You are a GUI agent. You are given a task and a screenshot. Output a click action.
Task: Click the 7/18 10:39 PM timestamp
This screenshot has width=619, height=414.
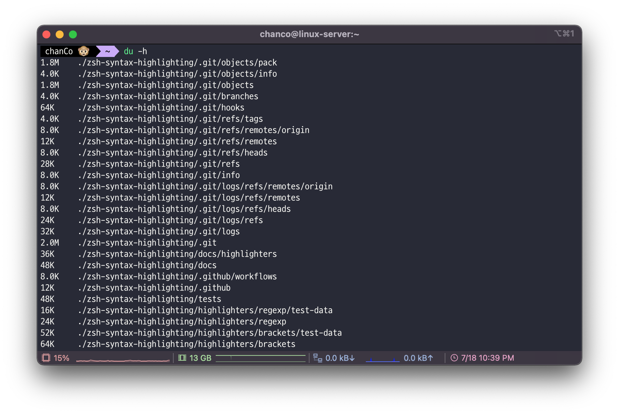coord(487,358)
